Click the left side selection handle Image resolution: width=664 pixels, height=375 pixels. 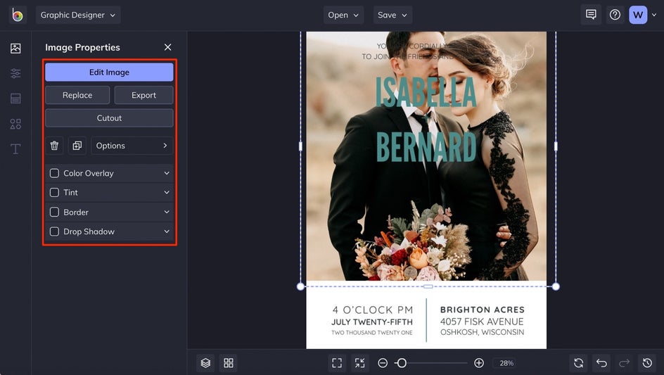pyautogui.click(x=300, y=146)
